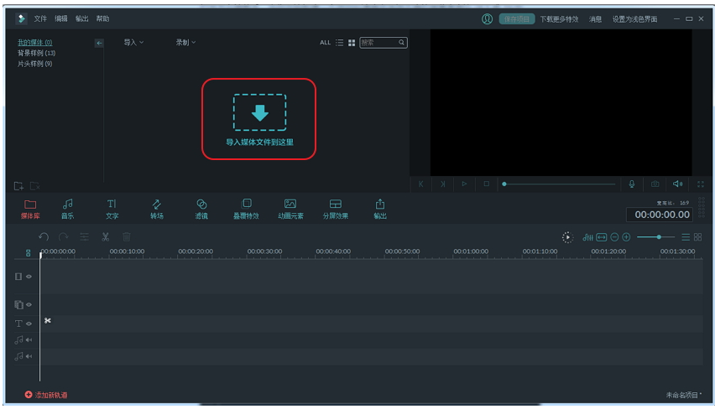
Task: Open the audio mixer icon
Action: coord(587,237)
